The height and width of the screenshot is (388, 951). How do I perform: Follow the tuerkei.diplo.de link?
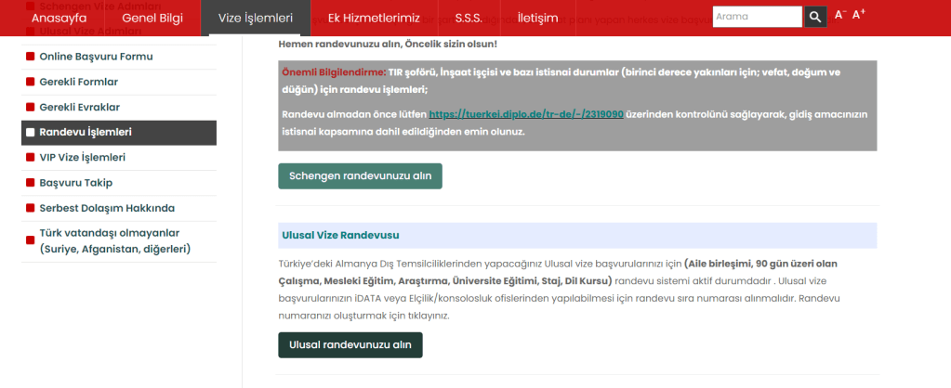(525, 114)
